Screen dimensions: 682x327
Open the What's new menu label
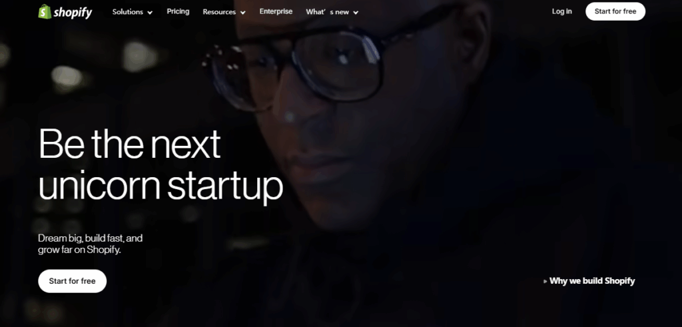pos(327,12)
